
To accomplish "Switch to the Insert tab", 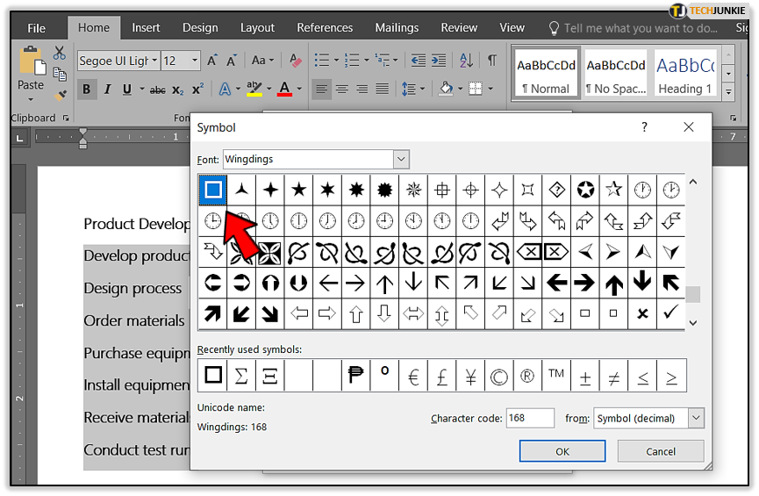I will 146,28.
